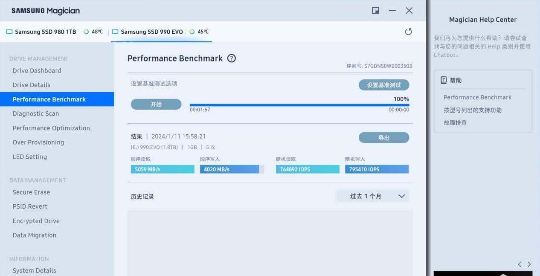This screenshot has width=540, height=276.
Task: Open the 过去 1 个月 history dropdown
Action: (373, 196)
